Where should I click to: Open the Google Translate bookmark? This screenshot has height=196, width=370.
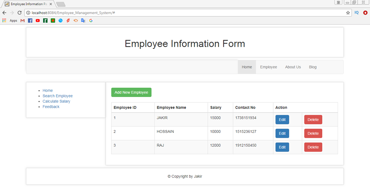pyautogui.click(x=83, y=20)
